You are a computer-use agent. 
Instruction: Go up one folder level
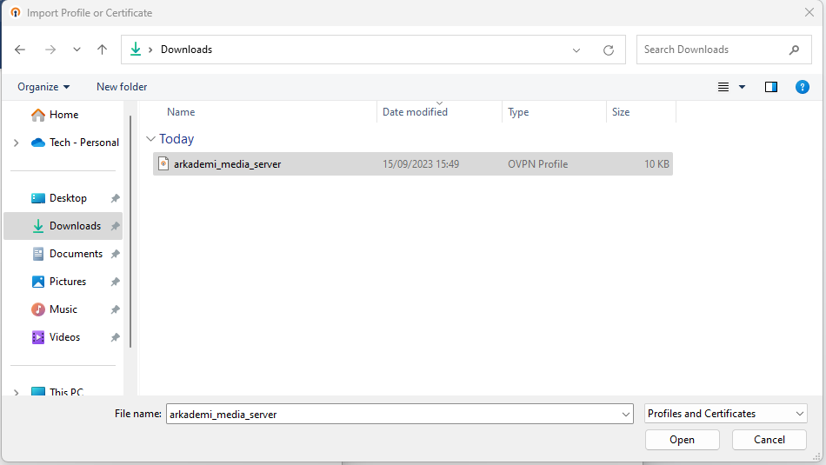(103, 50)
